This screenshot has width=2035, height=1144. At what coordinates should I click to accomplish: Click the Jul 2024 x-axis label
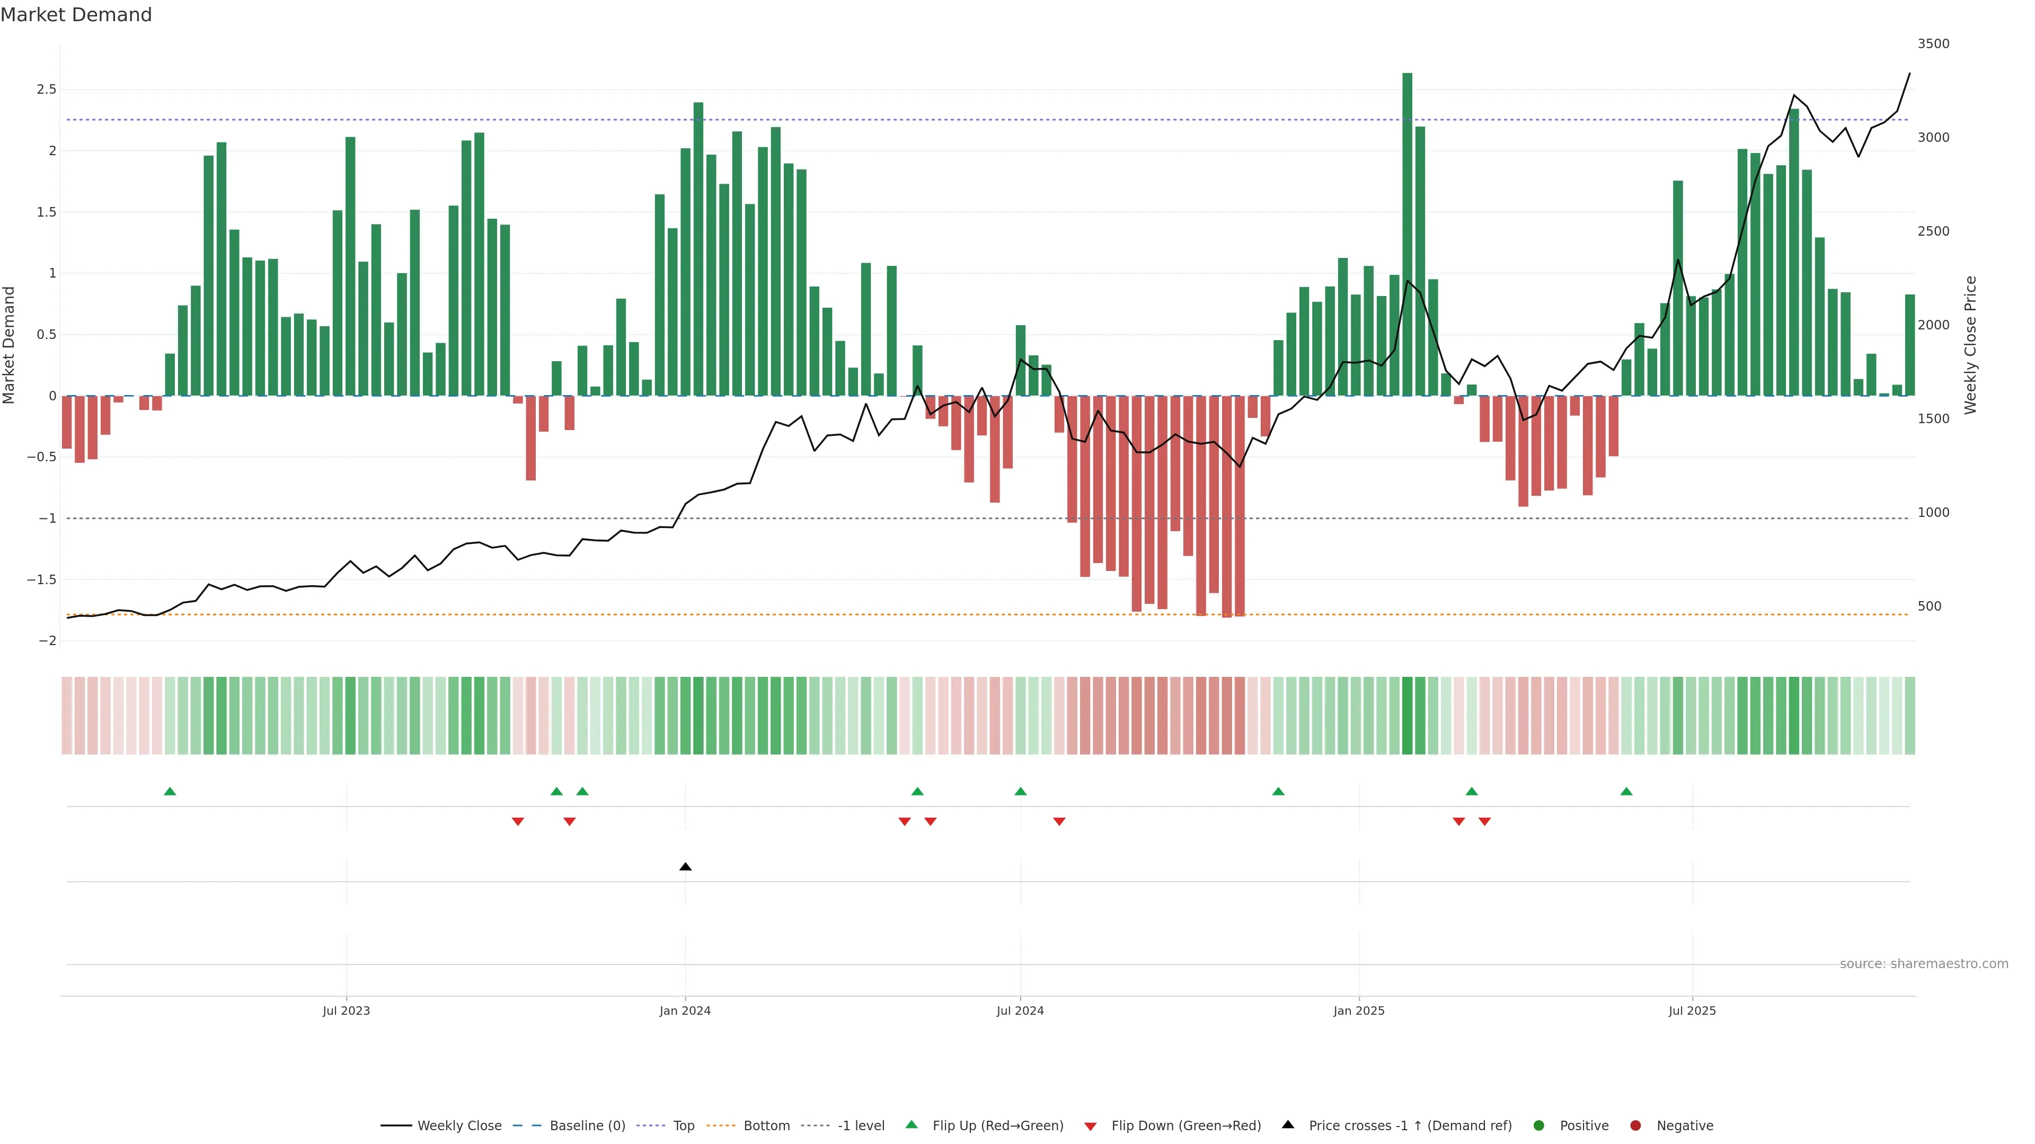[x=1020, y=1011]
